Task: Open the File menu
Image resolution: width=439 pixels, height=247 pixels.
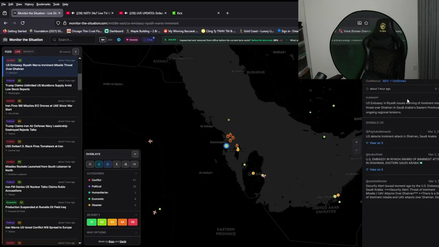Action: click(3, 4)
